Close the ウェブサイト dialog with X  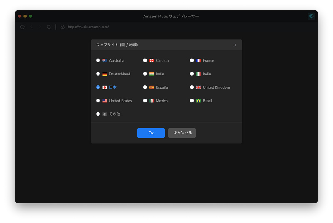pos(235,45)
